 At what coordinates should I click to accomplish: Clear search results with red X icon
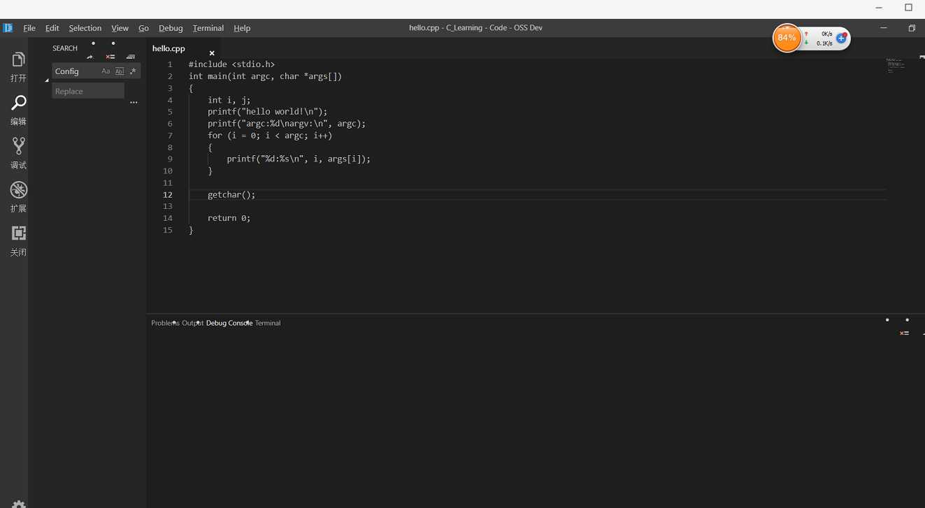click(110, 57)
